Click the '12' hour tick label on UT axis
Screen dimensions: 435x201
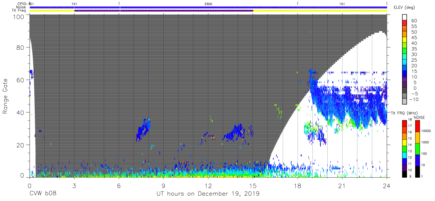(208, 185)
